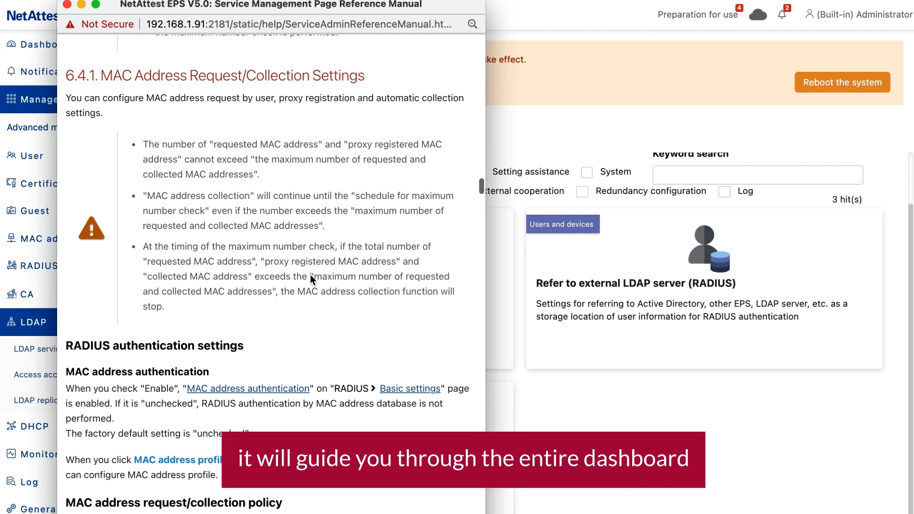This screenshot has height=514, width=914.
Task: Toggle the Log filter checkbox
Action: (x=724, y=192)
